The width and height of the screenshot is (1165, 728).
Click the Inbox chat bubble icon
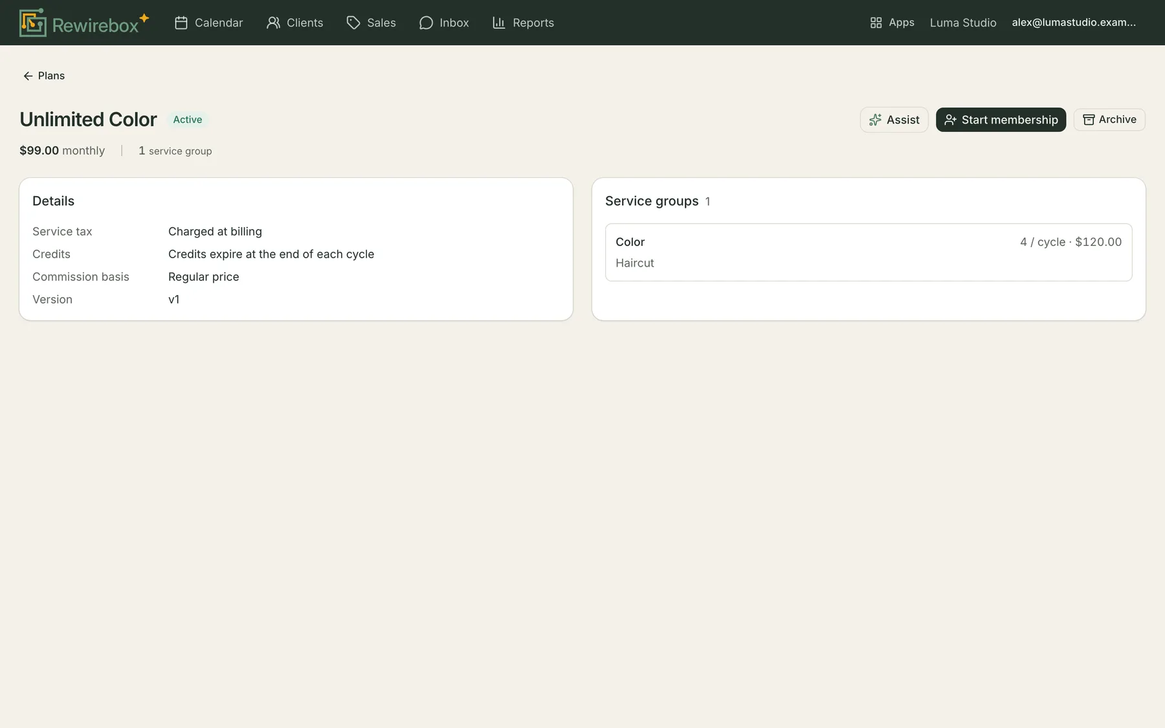click(426, 23)
